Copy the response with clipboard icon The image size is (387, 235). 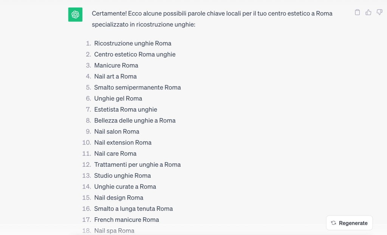(x=357, y=12)
